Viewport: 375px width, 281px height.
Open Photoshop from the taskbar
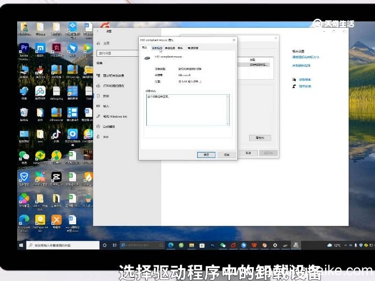point(212,245)
